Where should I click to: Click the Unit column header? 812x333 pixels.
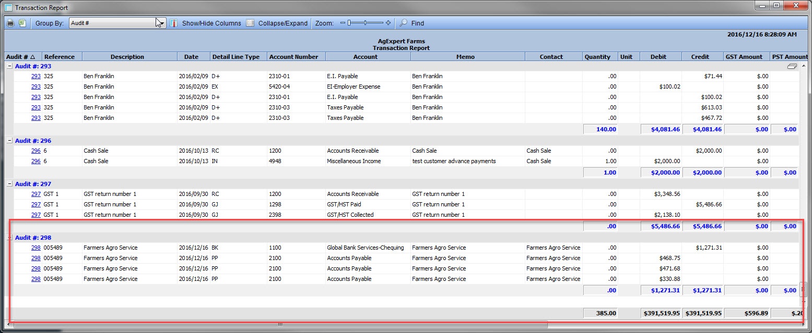[629, 57]
